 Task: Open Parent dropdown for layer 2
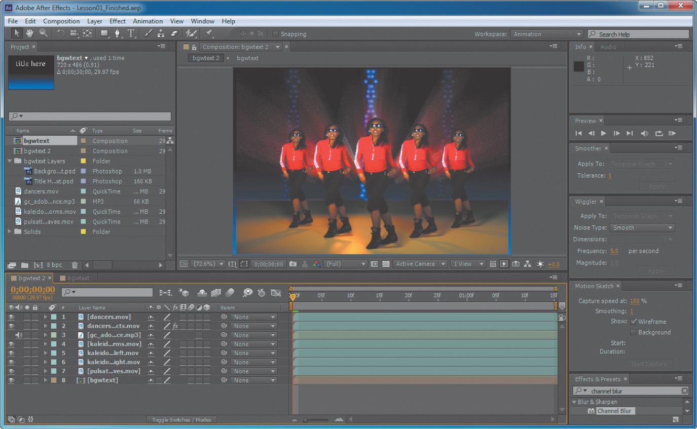254,326
